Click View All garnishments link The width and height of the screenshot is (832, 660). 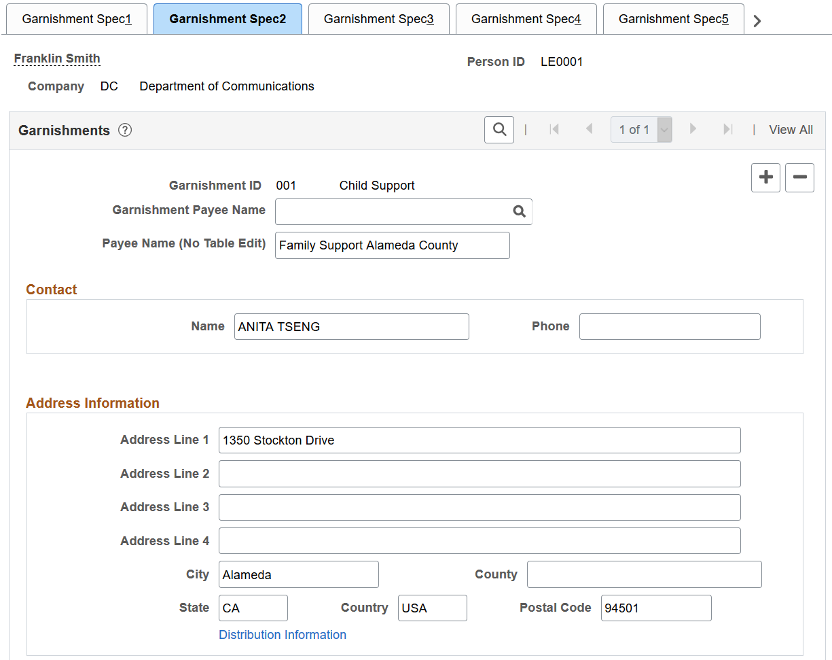click(791, 130)
